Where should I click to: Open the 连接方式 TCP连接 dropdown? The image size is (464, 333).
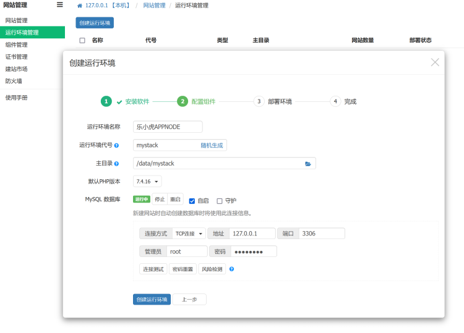click(189, 234)
